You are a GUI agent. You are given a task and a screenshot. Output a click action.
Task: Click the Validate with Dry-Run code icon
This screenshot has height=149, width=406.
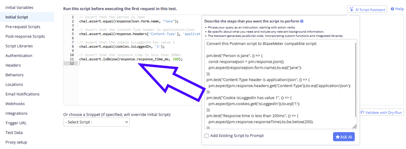tap(362, 112)
